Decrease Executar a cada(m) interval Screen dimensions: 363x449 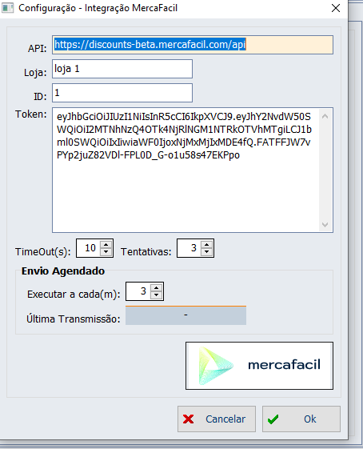156,295
